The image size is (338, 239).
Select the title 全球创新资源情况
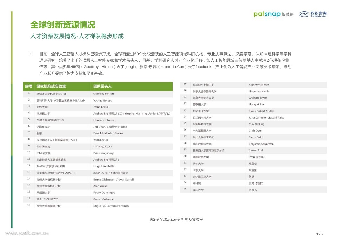(x=63, y=25)
